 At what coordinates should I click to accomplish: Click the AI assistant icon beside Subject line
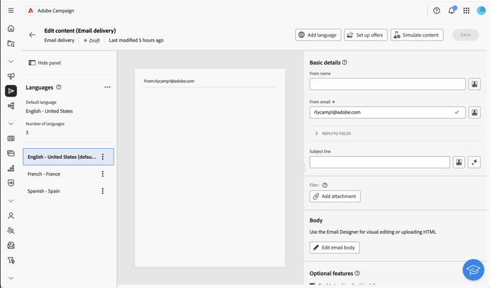[474, 162]
